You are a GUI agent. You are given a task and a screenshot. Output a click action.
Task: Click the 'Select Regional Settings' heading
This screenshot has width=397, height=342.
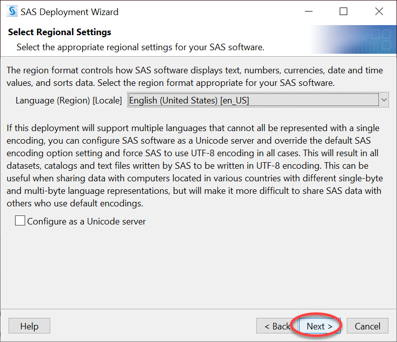(59, 32)
